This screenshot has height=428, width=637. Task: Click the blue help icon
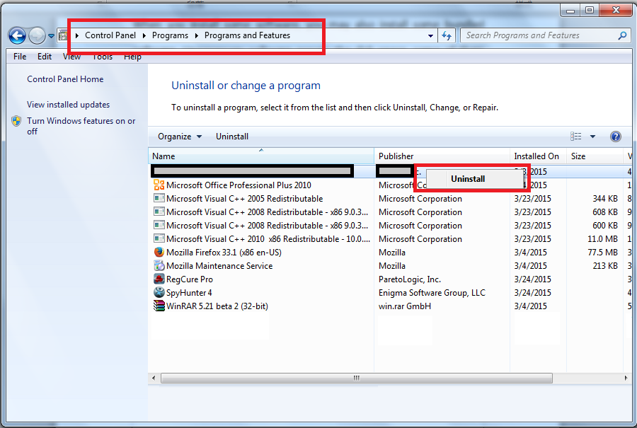616,137
